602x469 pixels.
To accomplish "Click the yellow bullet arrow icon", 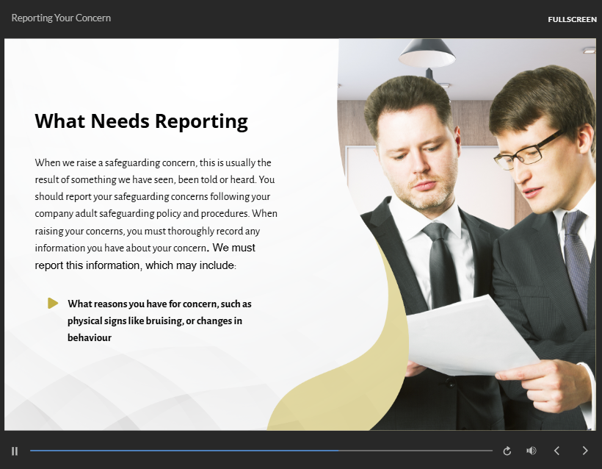I will (x=53, y=303).
